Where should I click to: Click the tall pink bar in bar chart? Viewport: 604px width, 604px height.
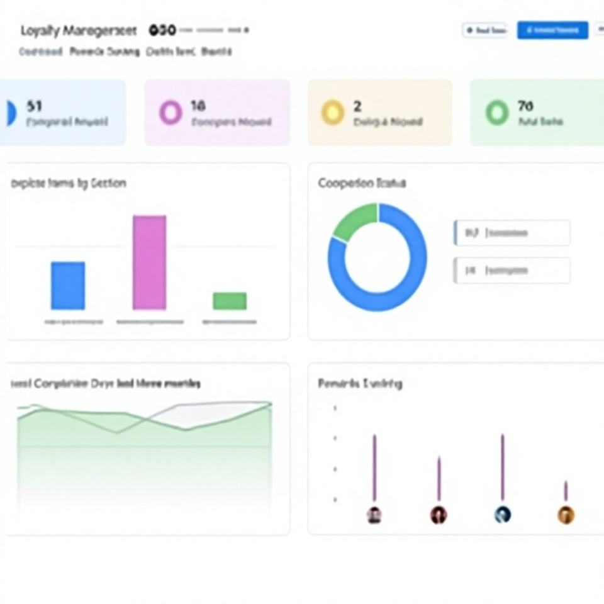tap(150, 262)
